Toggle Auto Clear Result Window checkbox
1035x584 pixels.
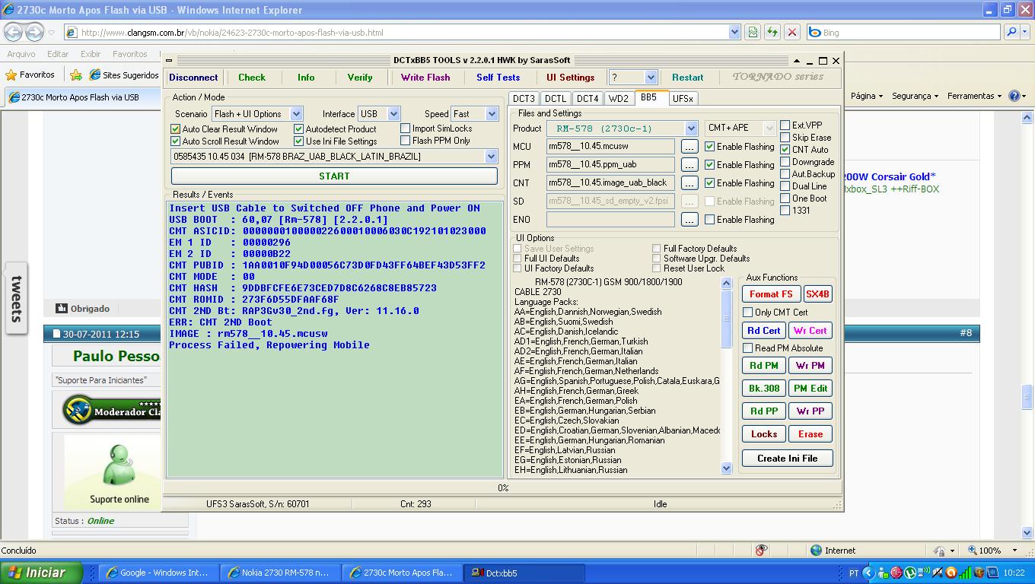pyautogui.click(x=176, y=129)
